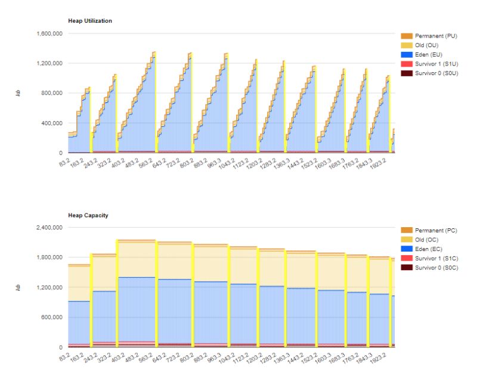Click the Old (OU) legend color icon
Screen dimensions: 477x378
click(x=408, y=45)
